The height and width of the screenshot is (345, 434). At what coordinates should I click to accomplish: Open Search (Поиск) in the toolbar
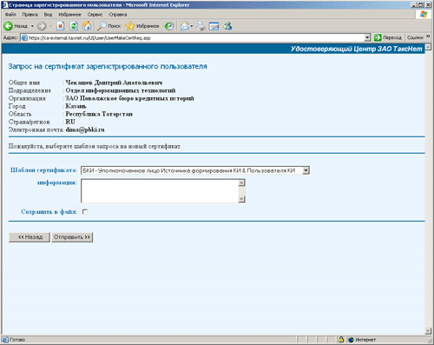point(109,26)
